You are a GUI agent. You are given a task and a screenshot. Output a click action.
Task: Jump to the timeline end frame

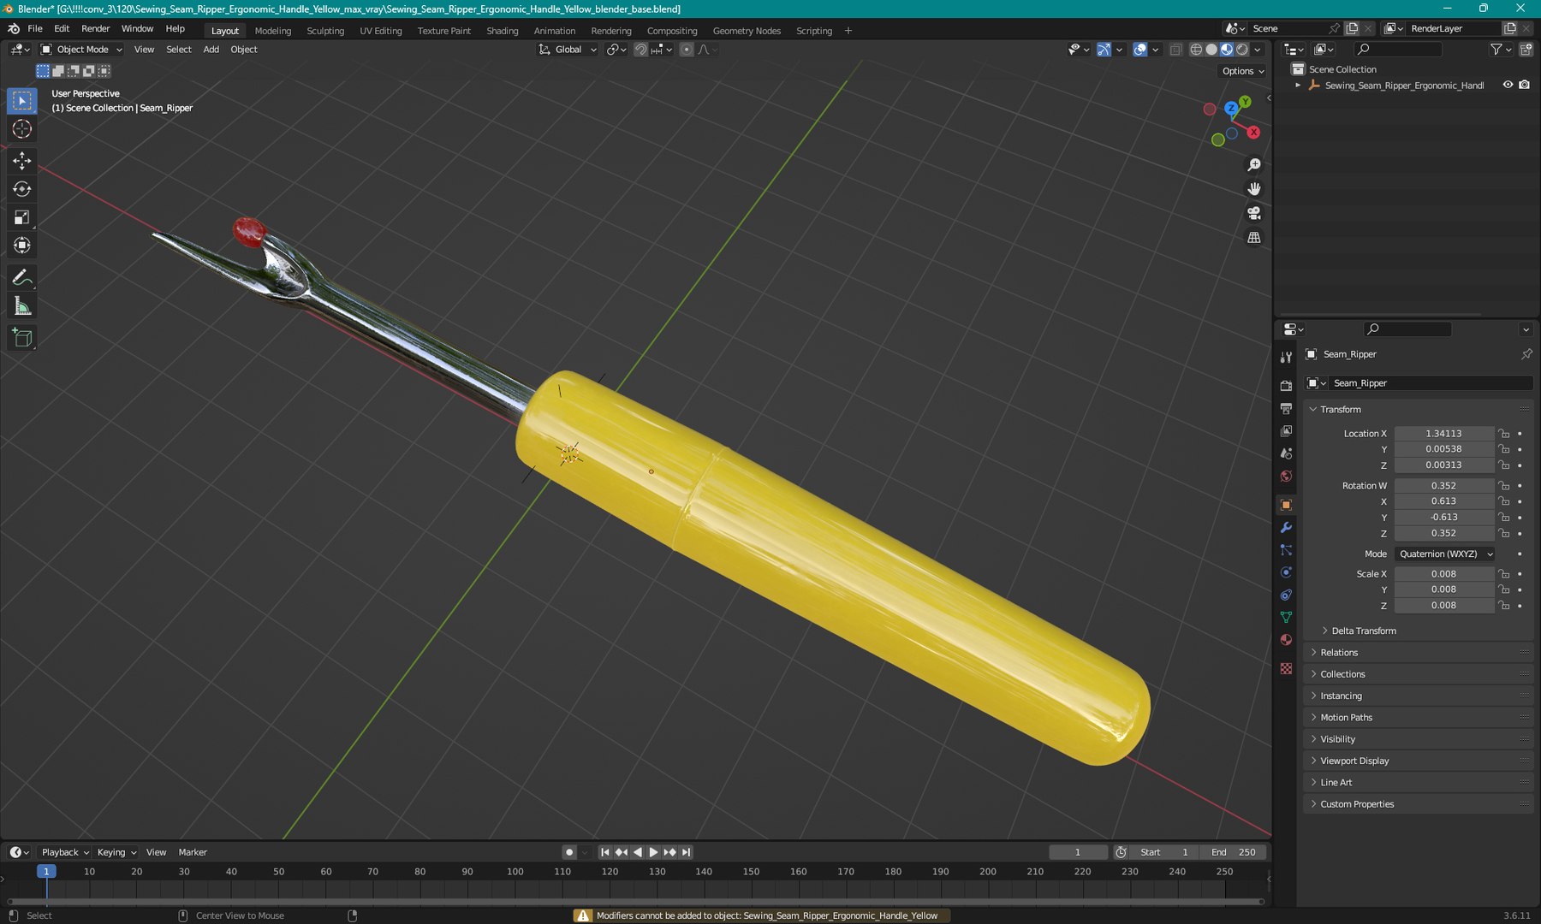click(686, 852)
